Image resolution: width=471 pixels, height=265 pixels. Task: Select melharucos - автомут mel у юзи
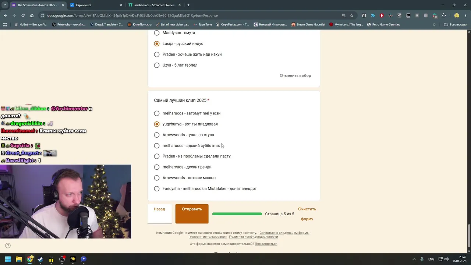(157, 113)
